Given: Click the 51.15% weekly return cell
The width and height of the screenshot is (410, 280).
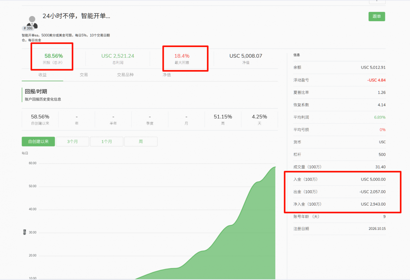Looking at the screenshot, I should coord(223,120).
